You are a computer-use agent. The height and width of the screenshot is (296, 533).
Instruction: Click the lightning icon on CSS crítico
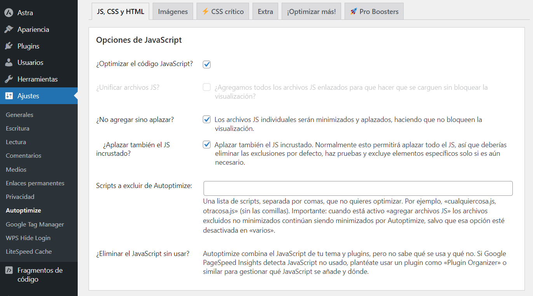click(205, 11)
